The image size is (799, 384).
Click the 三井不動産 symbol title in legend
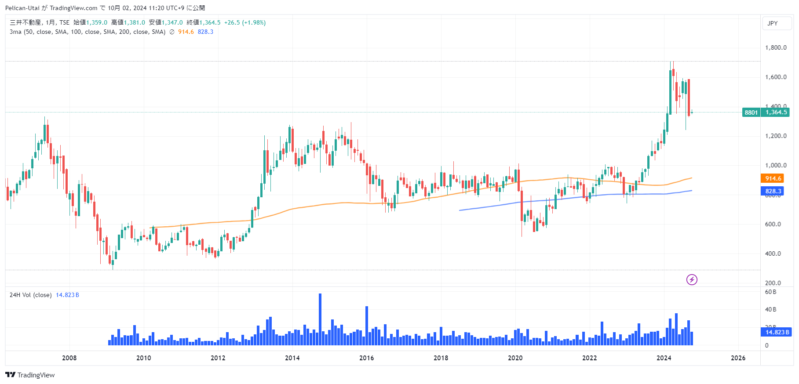click(x=26, y=22)
